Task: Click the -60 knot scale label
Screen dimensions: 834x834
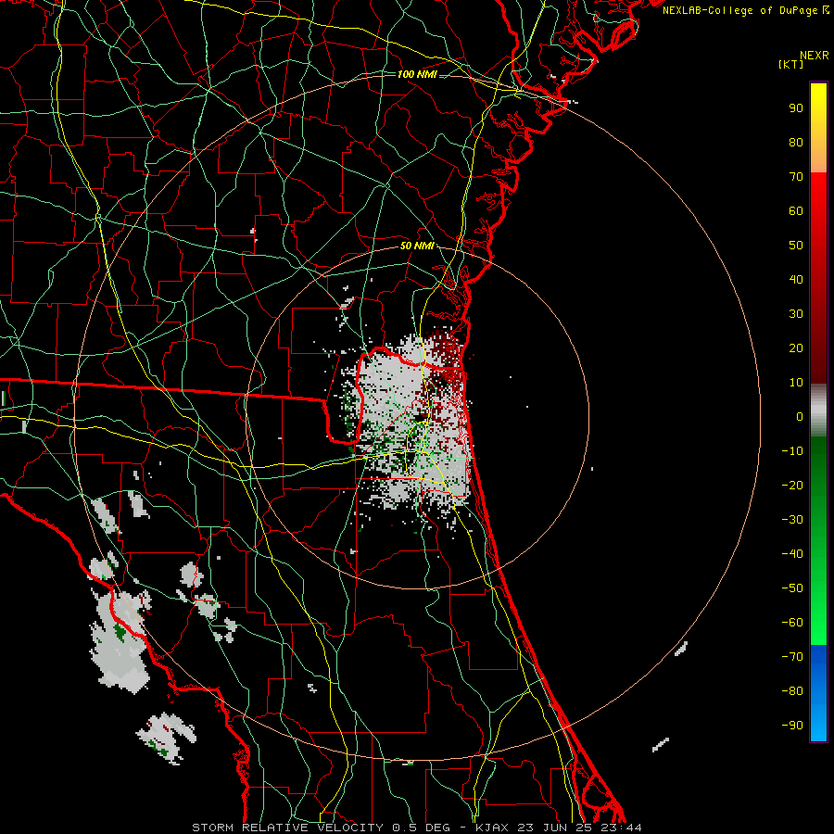Action: tap(792, 623)
